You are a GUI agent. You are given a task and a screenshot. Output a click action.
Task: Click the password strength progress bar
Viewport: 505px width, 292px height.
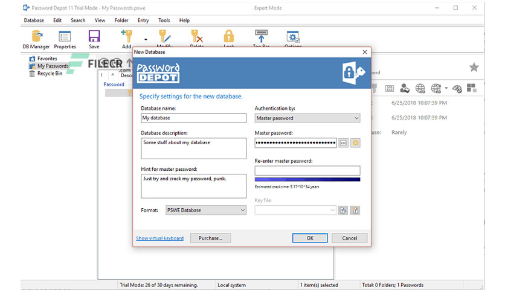(307, 179)
